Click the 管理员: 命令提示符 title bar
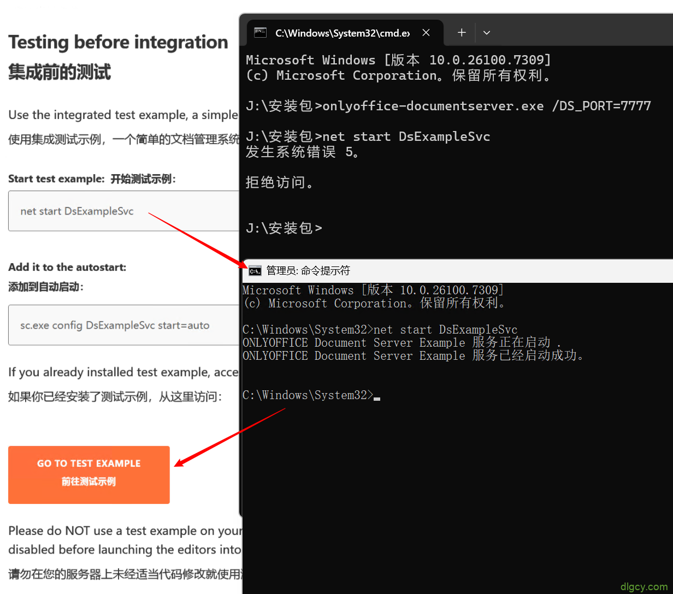 point(458,271)
